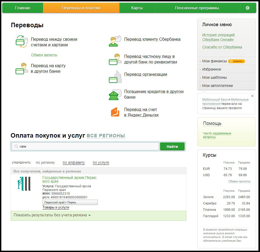The image size is (260, 252).
Task: Open Государственный архив Пермского края link
Action: 69,179
